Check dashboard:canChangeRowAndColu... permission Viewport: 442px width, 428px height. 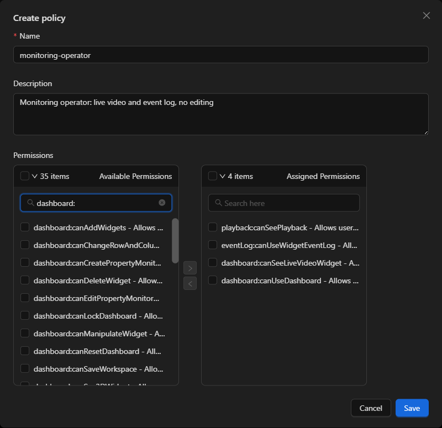coord(25,245)
